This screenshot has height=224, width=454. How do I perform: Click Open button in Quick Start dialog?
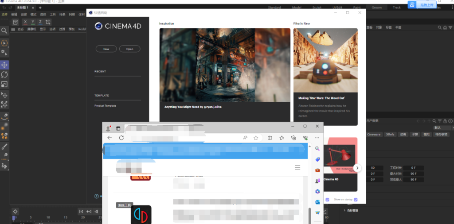click(130, 49)
